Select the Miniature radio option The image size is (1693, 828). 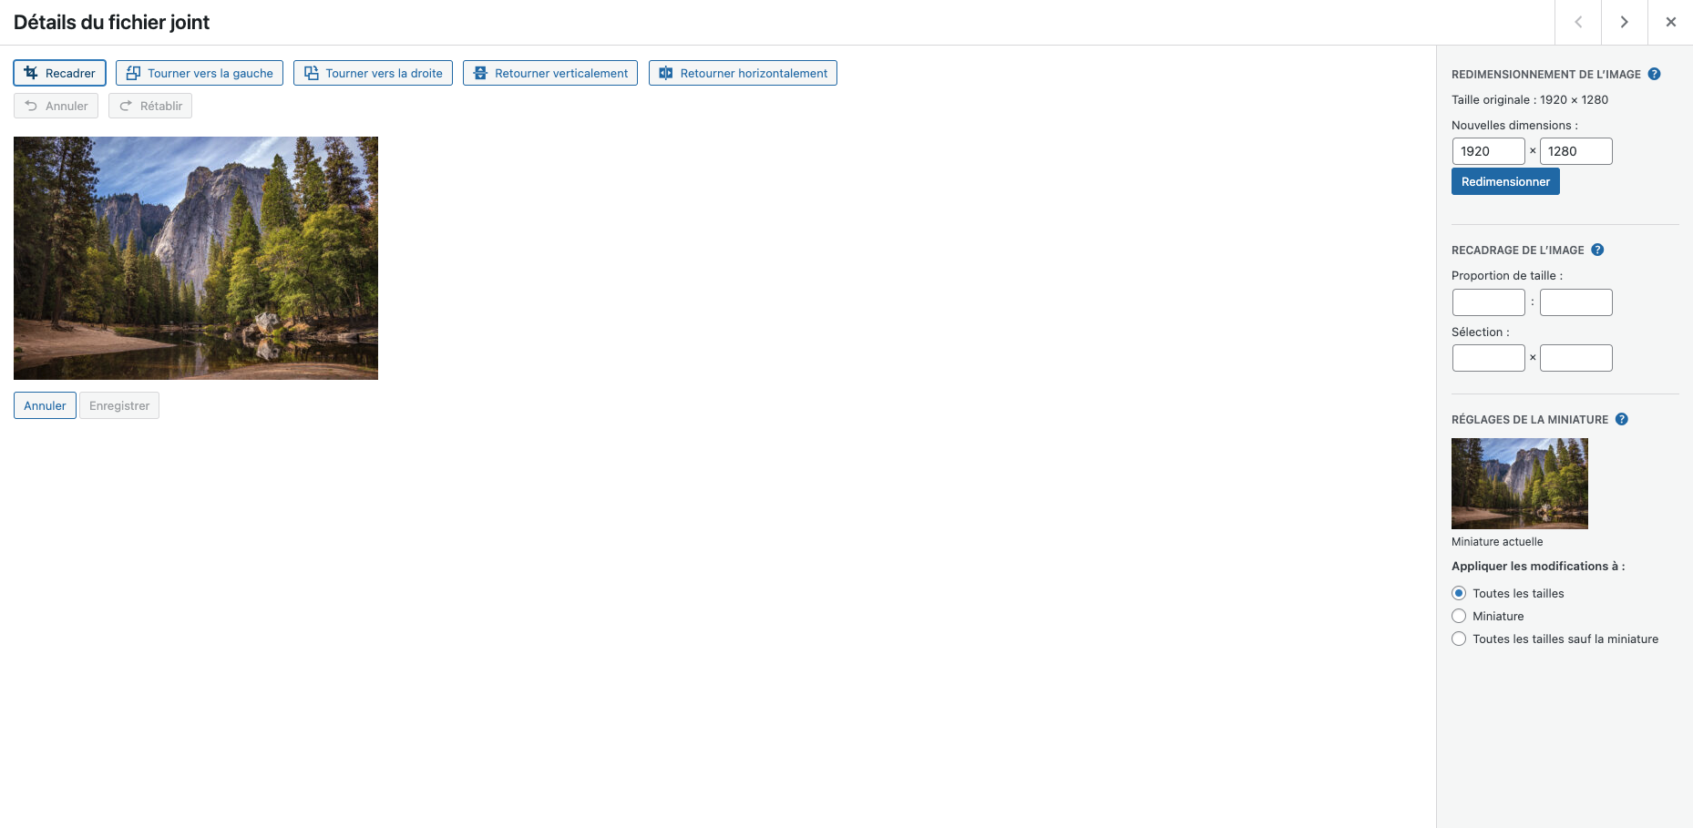tap(1459, 616)
